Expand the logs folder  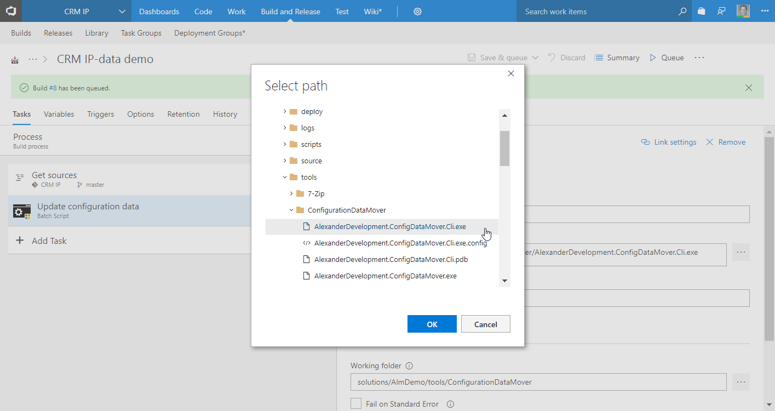point(285,128)
